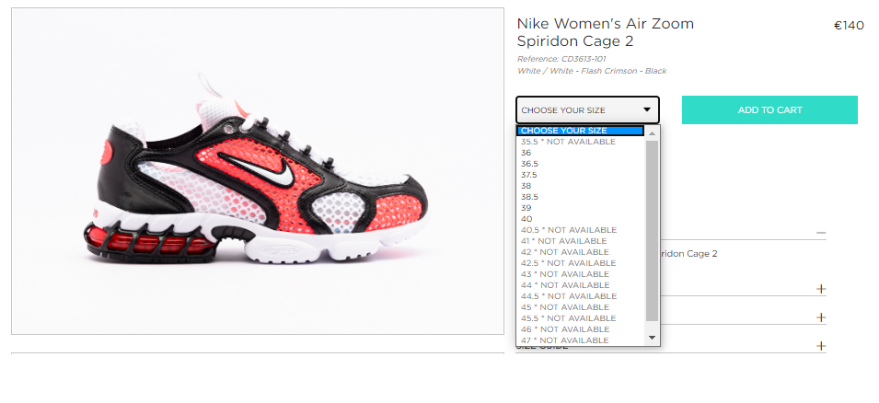
Task: Click the 40.5 not available entry
Action: point(581,230)
